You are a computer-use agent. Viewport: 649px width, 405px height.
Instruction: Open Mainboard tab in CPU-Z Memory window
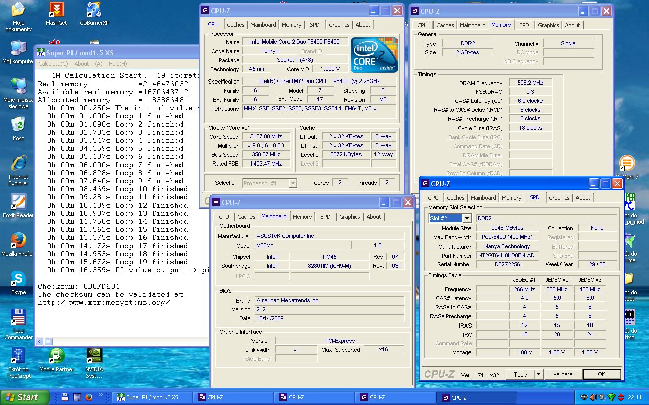(473, 25)
